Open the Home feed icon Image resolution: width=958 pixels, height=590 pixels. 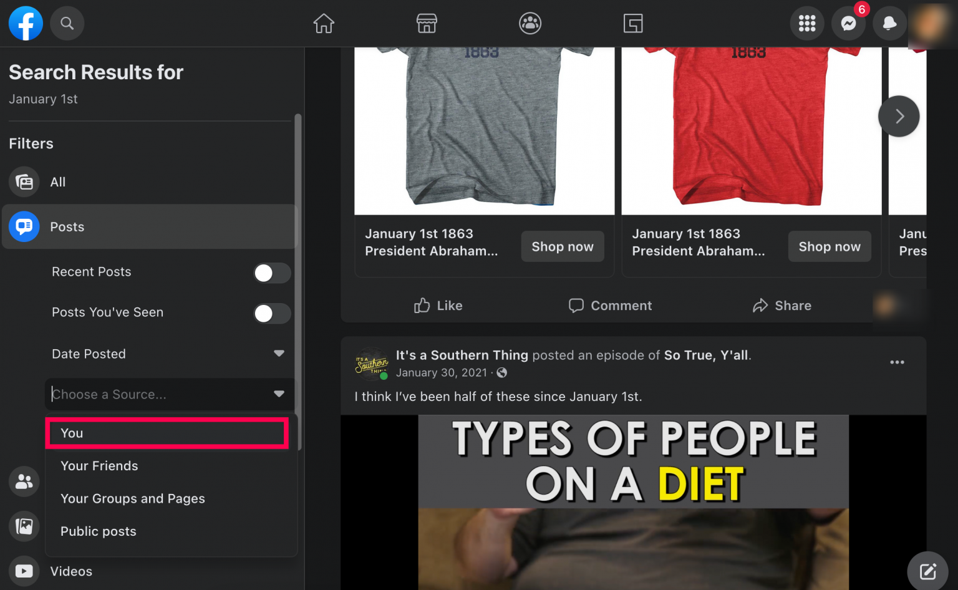click(324, 23)
